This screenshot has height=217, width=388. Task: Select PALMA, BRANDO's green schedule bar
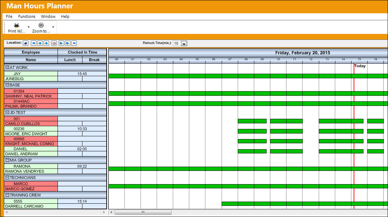(x=248, y=104)
